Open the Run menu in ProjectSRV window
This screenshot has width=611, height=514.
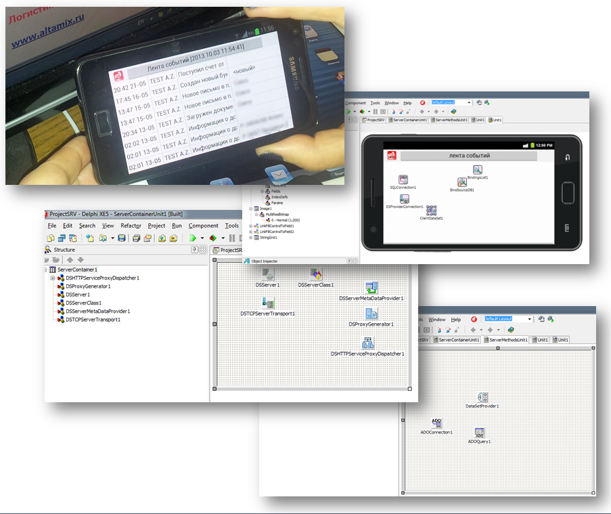(177, 226)
